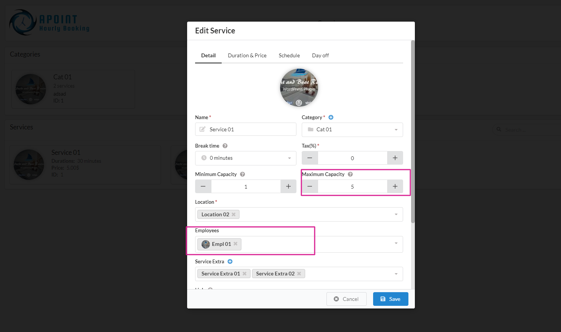Viewport: 561px width, 332px height.
Task: Select the Service 01 card in background
Action: [85, 164]
